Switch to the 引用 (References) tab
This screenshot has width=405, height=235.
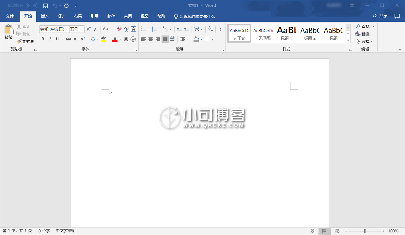(95, 16)
